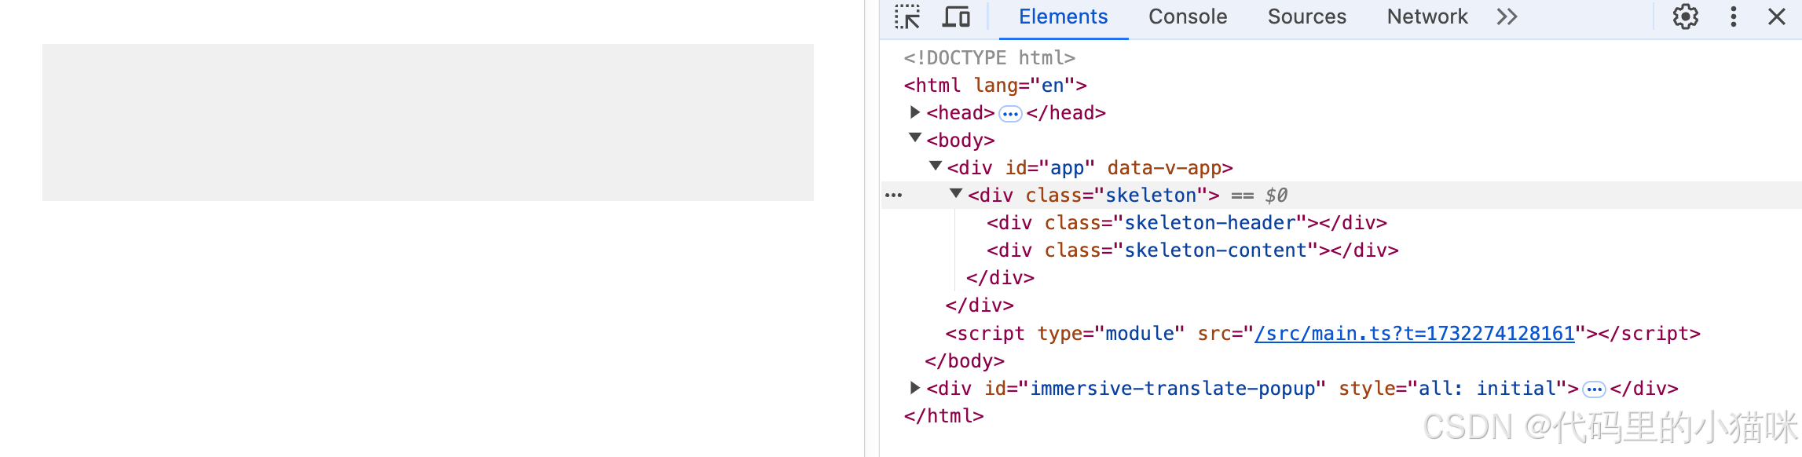Click the data-v-app attribute text

click(1164, 168)
